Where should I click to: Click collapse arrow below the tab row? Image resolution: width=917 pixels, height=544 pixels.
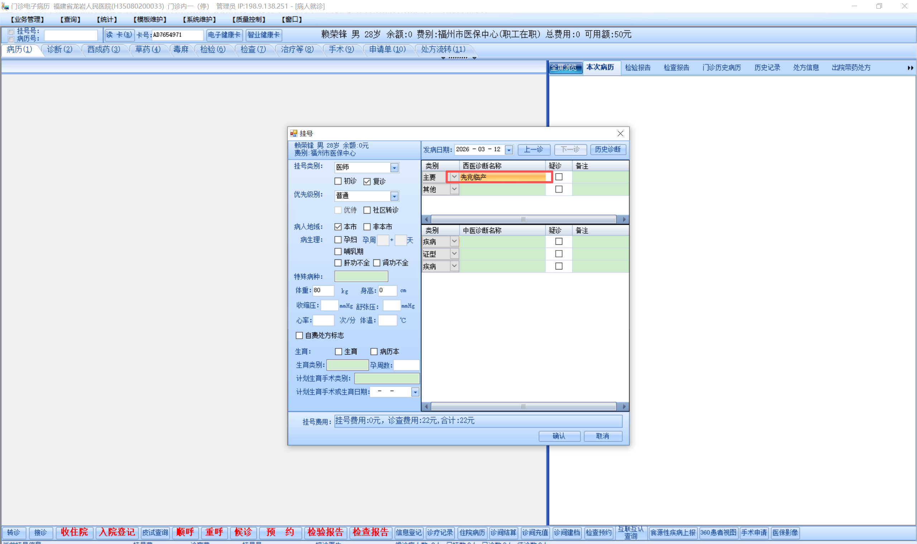(x=443, y=58)
